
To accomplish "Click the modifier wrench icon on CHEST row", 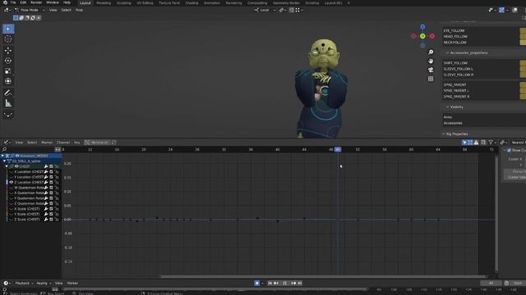I will pyautogui.click(x=46, y=166).
